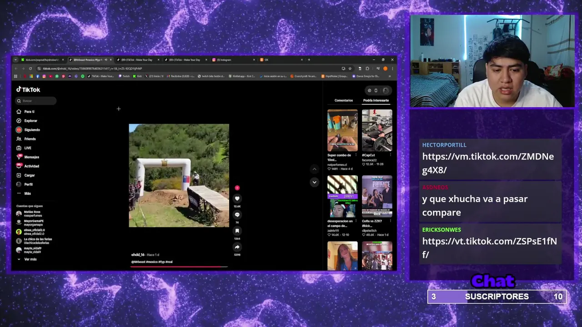
Task: Expand the Más menu
Action: point(24,193)
